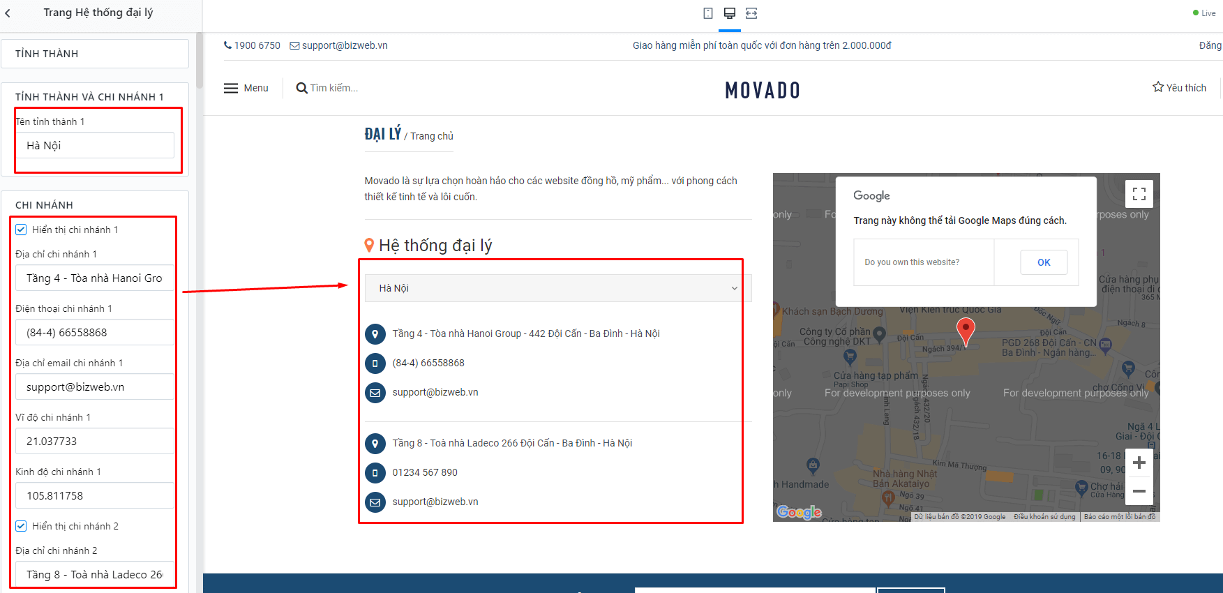Viewport: 1223px width, 593px height.
Task: Focus the Địa chỉ chi nhánh 1 field
Action: point(95,278)
